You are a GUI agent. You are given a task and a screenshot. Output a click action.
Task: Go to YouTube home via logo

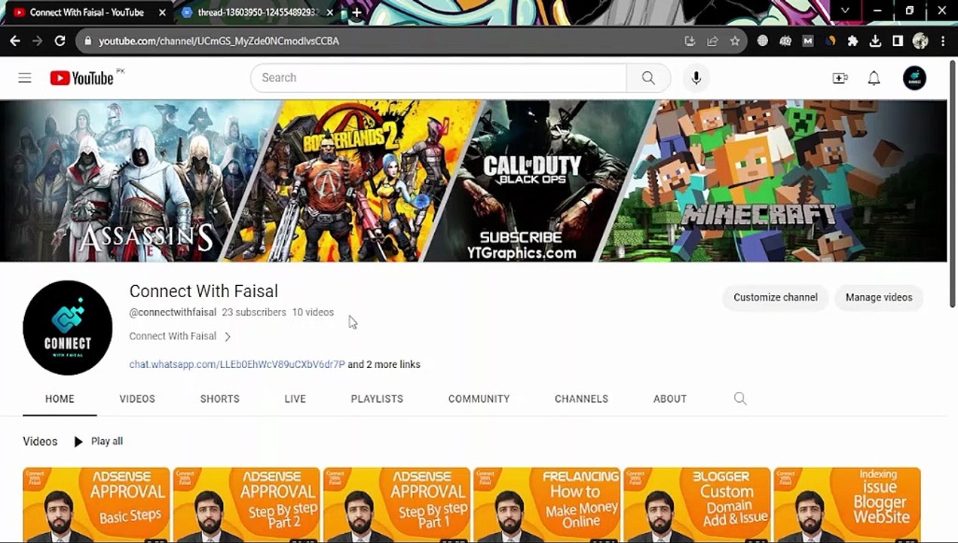coord(81,78)
